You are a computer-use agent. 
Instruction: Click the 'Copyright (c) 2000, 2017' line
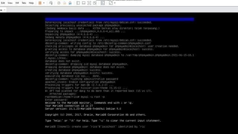tap(96, 115)
